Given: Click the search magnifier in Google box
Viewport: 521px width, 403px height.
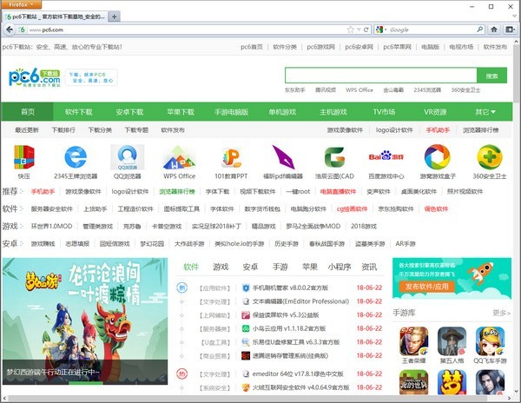Looking at the screenshot, I should [480, 30].
